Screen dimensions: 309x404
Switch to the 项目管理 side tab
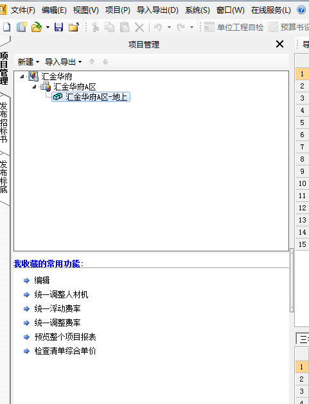coord(4,68)
